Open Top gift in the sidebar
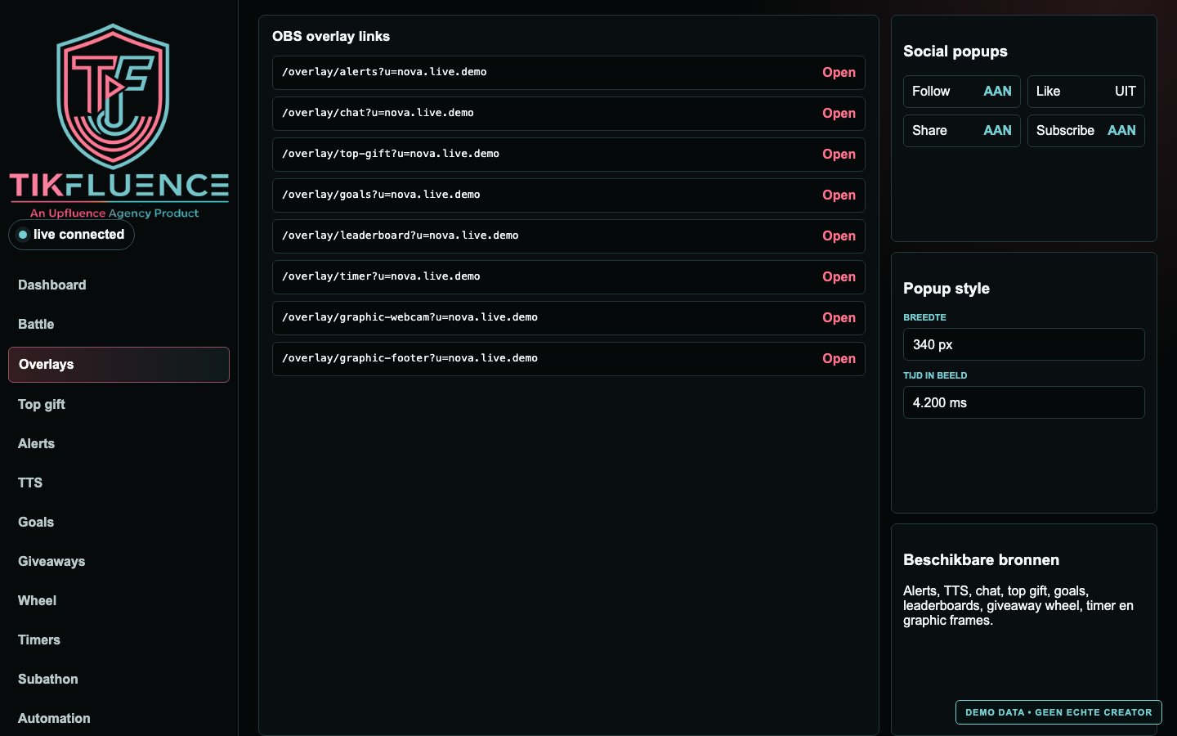The height and width of the screenshot is (736, 1177). (x=119, y=404)
